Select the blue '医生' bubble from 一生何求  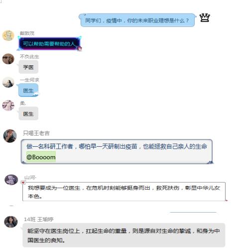pyautogui.click(x=28, y=90)
